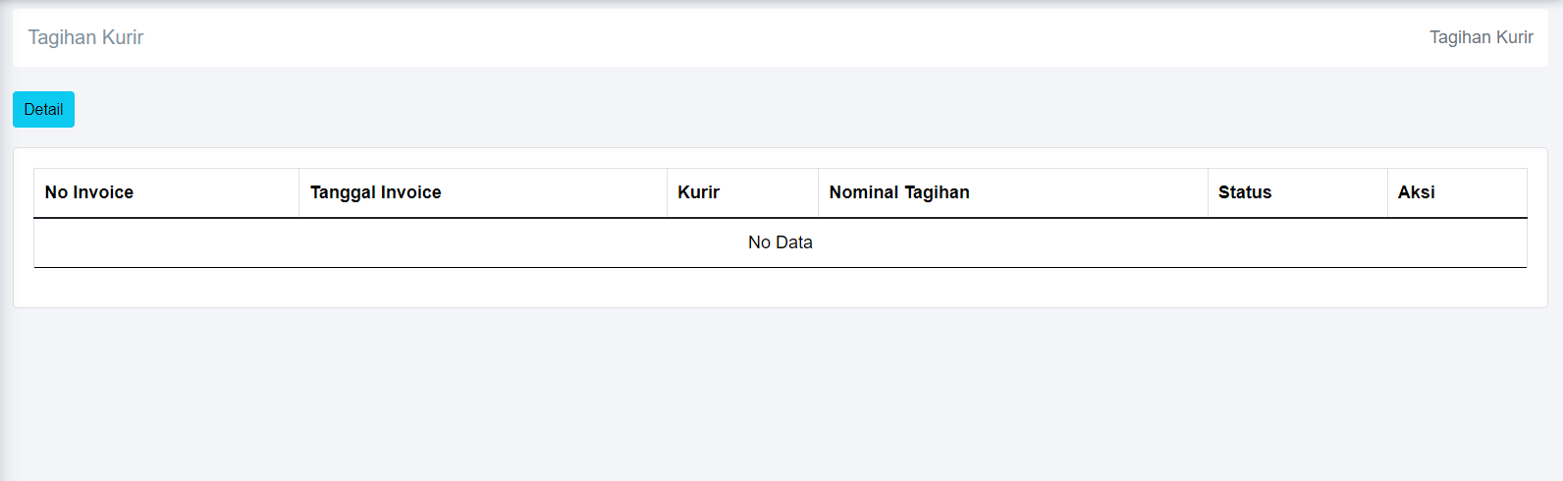The height and width of the screenshot is (481, 1563).
Task: Click the empty gray background below the table card
Action: (x=781, y=393)
